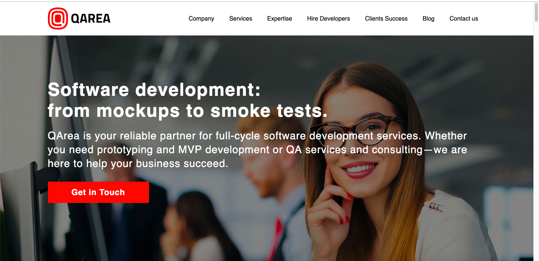539x261 pixels.
Task: Open the Services menu item
Action: [x=241, y=18]
